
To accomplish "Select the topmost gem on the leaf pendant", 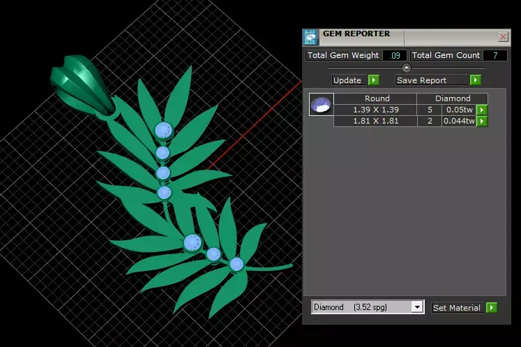I will (x=164, y=130).
